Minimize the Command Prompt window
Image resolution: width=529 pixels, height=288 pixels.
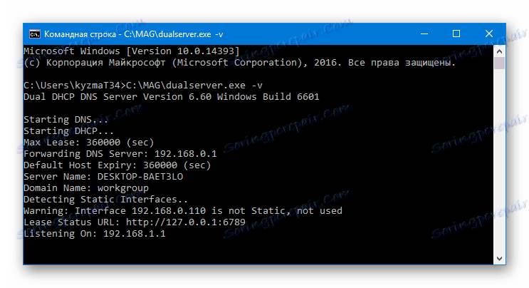click(425, 33)
